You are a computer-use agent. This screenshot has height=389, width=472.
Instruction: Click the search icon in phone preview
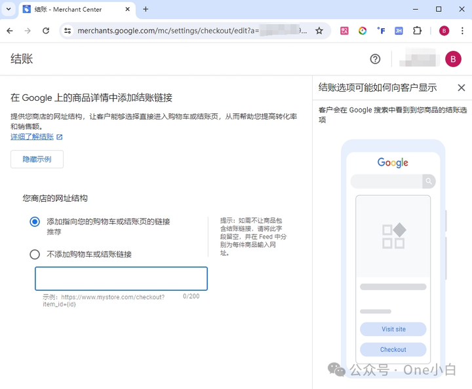(429, 181)
